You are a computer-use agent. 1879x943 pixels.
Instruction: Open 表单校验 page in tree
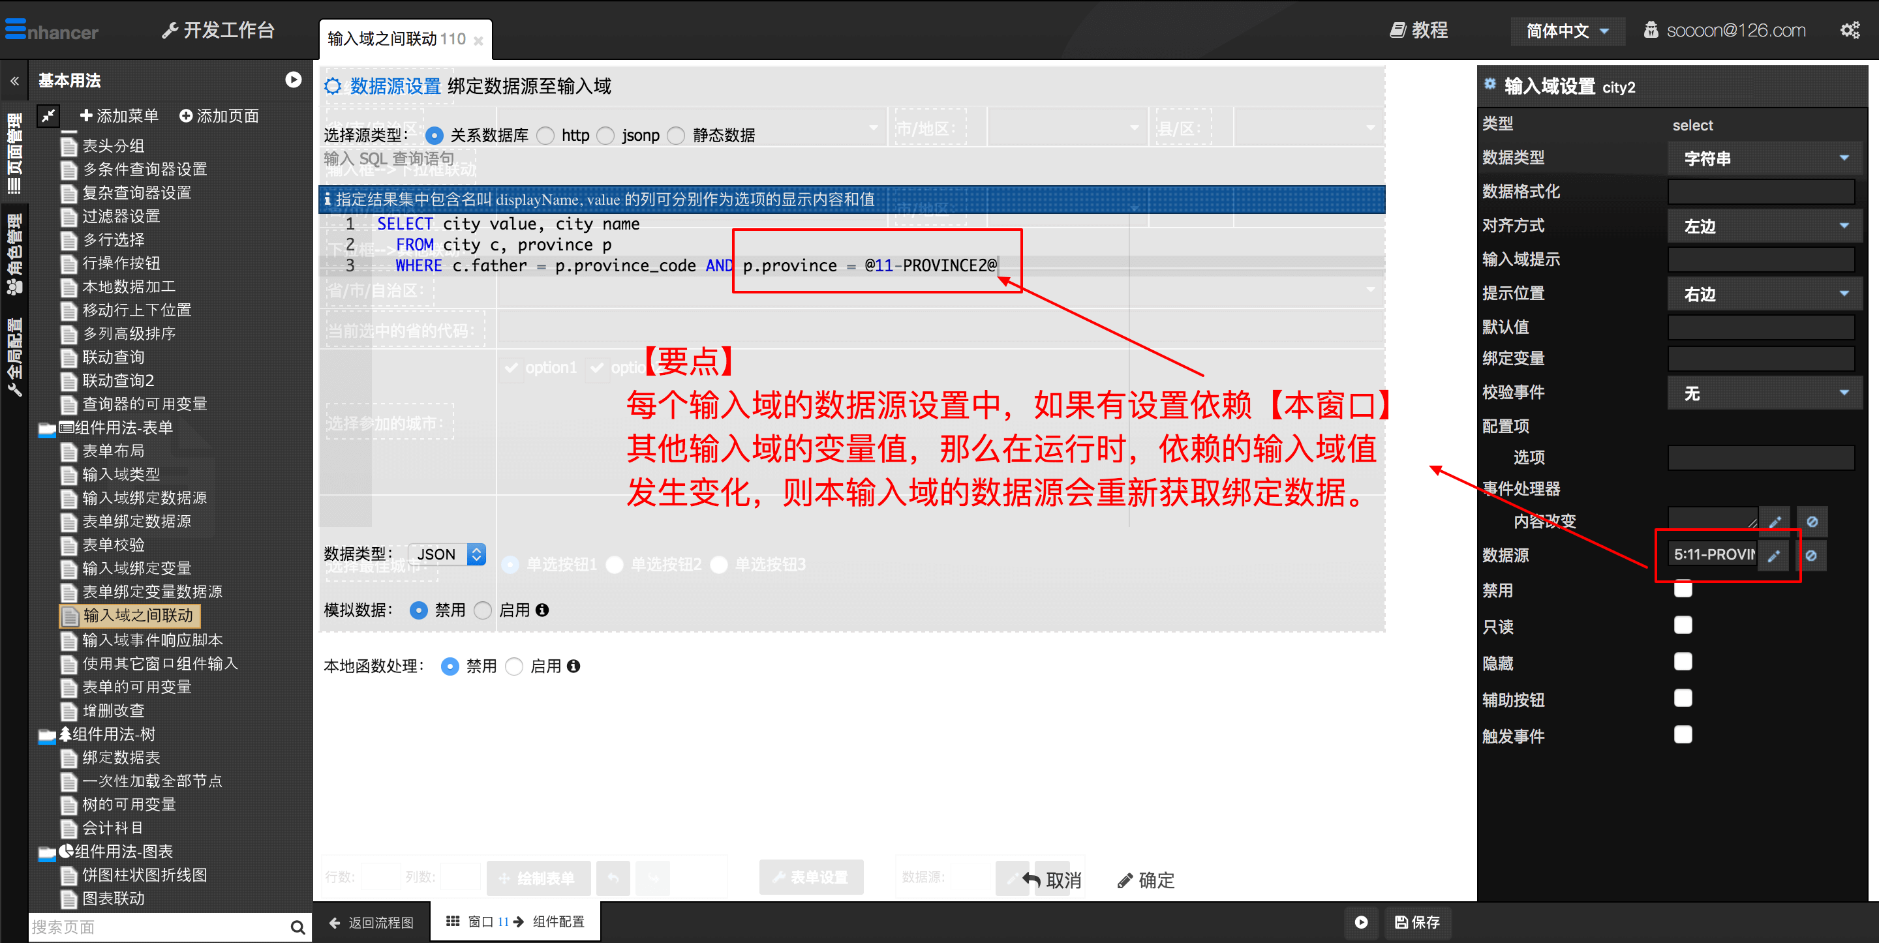[x=113, y=544]
